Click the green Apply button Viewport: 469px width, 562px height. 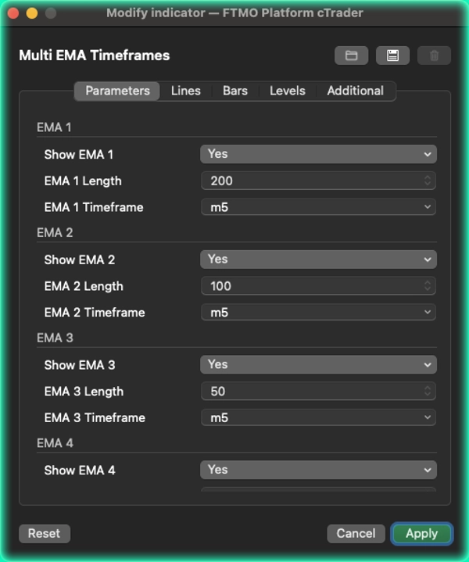[x=421, y=534]
